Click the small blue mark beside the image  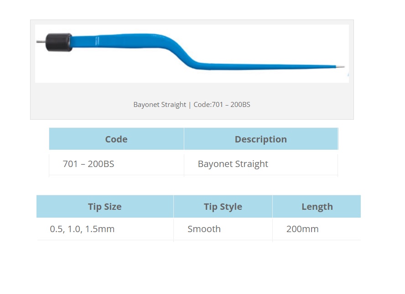tap(348, 75)
